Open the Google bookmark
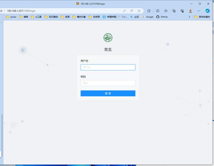The width and height of the screenshot is (214, 166). 148,17
